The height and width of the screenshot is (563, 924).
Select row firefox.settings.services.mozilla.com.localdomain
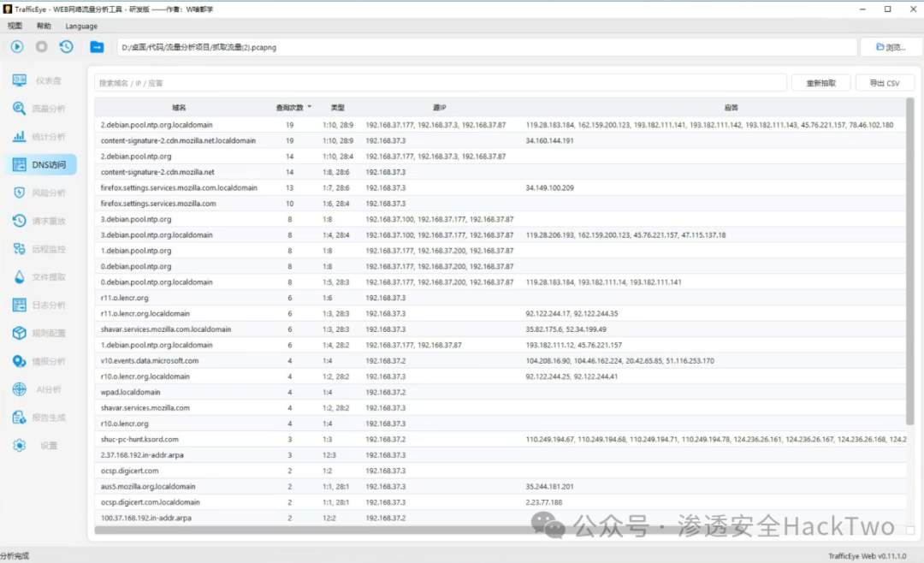tap(500, 188)
